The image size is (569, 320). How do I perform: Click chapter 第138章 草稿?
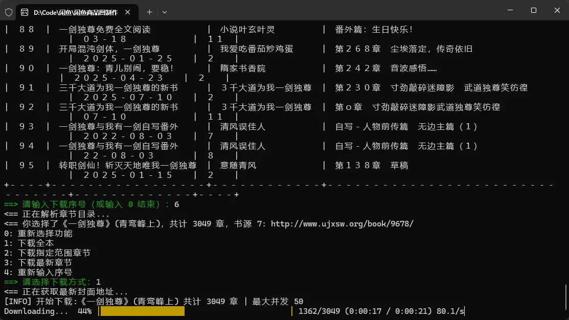pyautogui.click(x=372, y=166)
